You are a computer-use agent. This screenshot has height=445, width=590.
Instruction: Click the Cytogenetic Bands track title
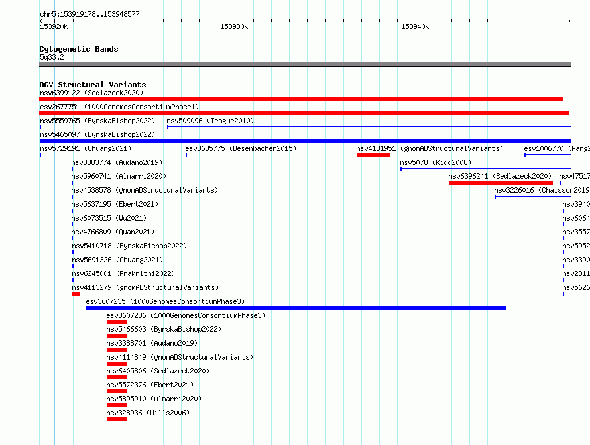pyautogui.click(x=79, y=49)
